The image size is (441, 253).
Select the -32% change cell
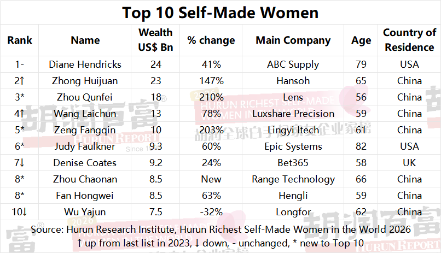[211, 212]
